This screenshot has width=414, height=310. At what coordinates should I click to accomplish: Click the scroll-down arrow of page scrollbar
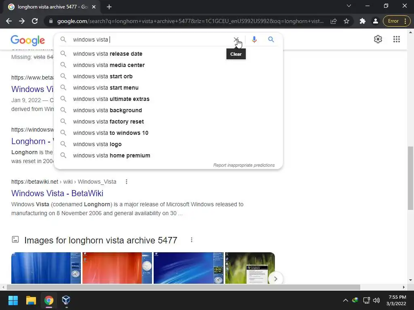tap(410, 280)
